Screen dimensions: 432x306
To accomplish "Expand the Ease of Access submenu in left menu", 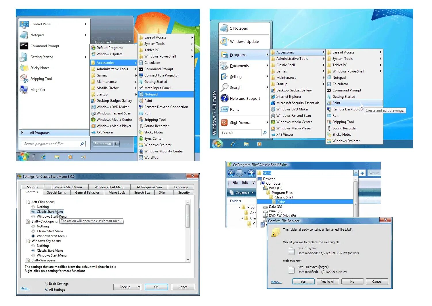I will pos(192,37).
